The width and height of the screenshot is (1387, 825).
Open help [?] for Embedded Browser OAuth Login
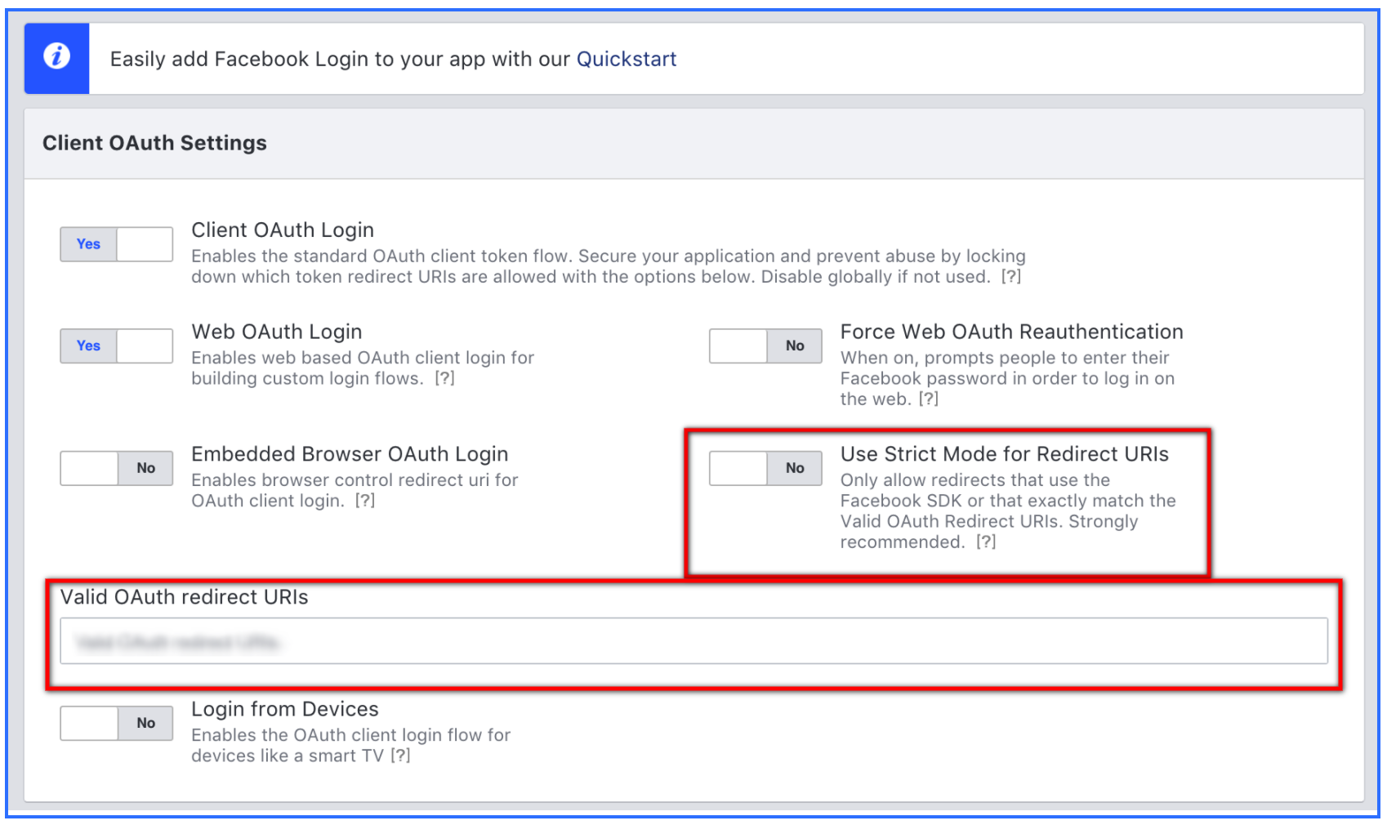pos(365,501)
